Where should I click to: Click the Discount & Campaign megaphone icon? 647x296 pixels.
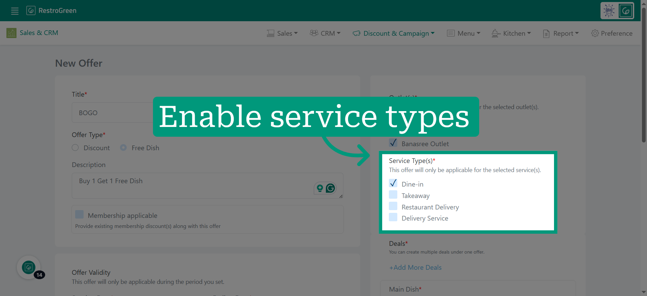coord(357,33)
